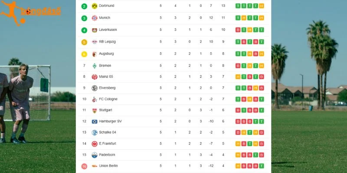347x173 pixels.
Task: Open the FC Cologne team link
Action: tap(108, 99)
